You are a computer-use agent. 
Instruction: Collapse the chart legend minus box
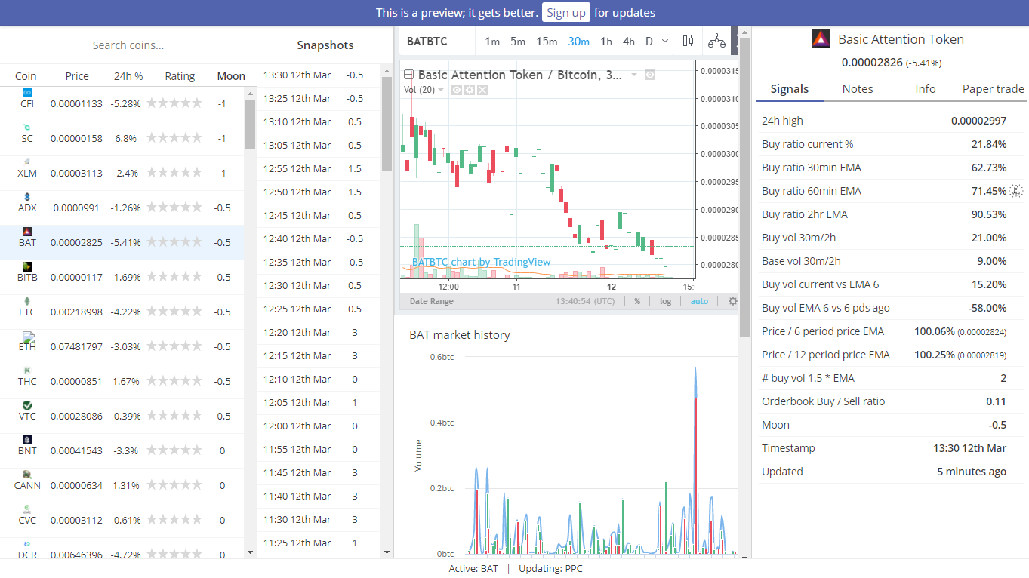click(x=408, y=75)
